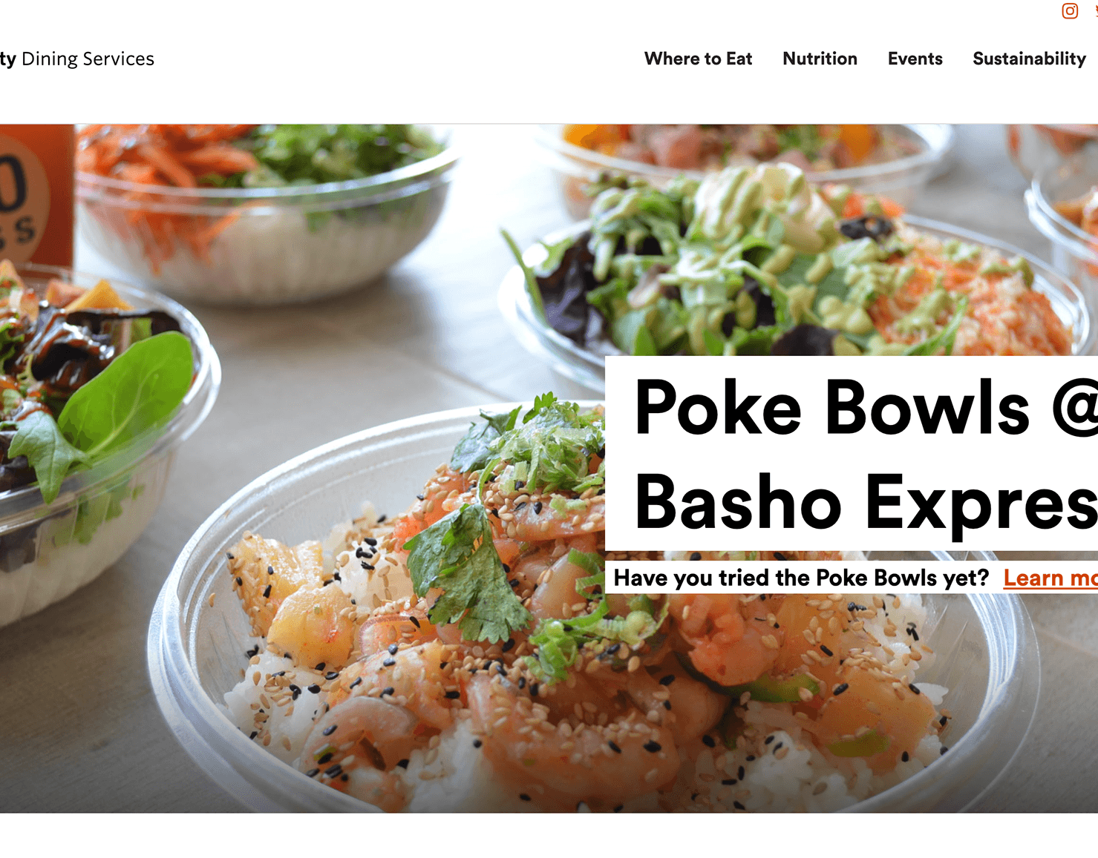The height and width of the screenshot is (858, 1098).
Task: Open the Events navigation item
Action: click(x=915, y=59)
